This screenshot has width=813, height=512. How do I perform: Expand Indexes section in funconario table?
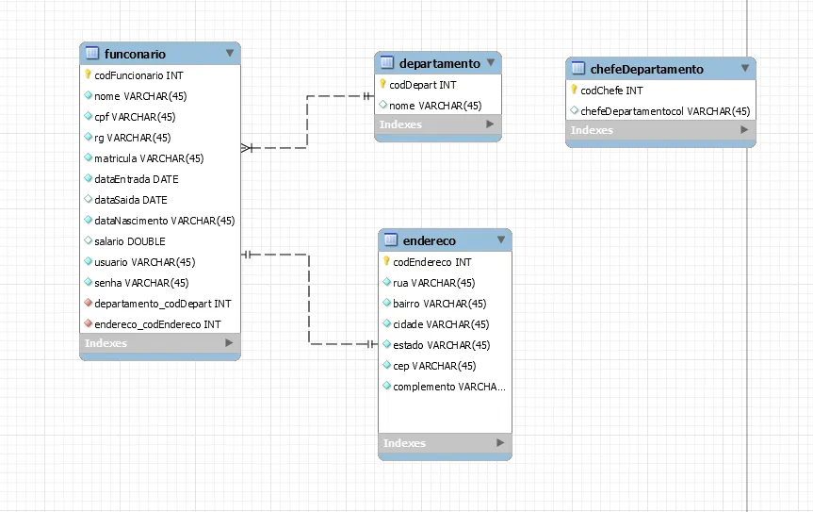tap(228, 343)
